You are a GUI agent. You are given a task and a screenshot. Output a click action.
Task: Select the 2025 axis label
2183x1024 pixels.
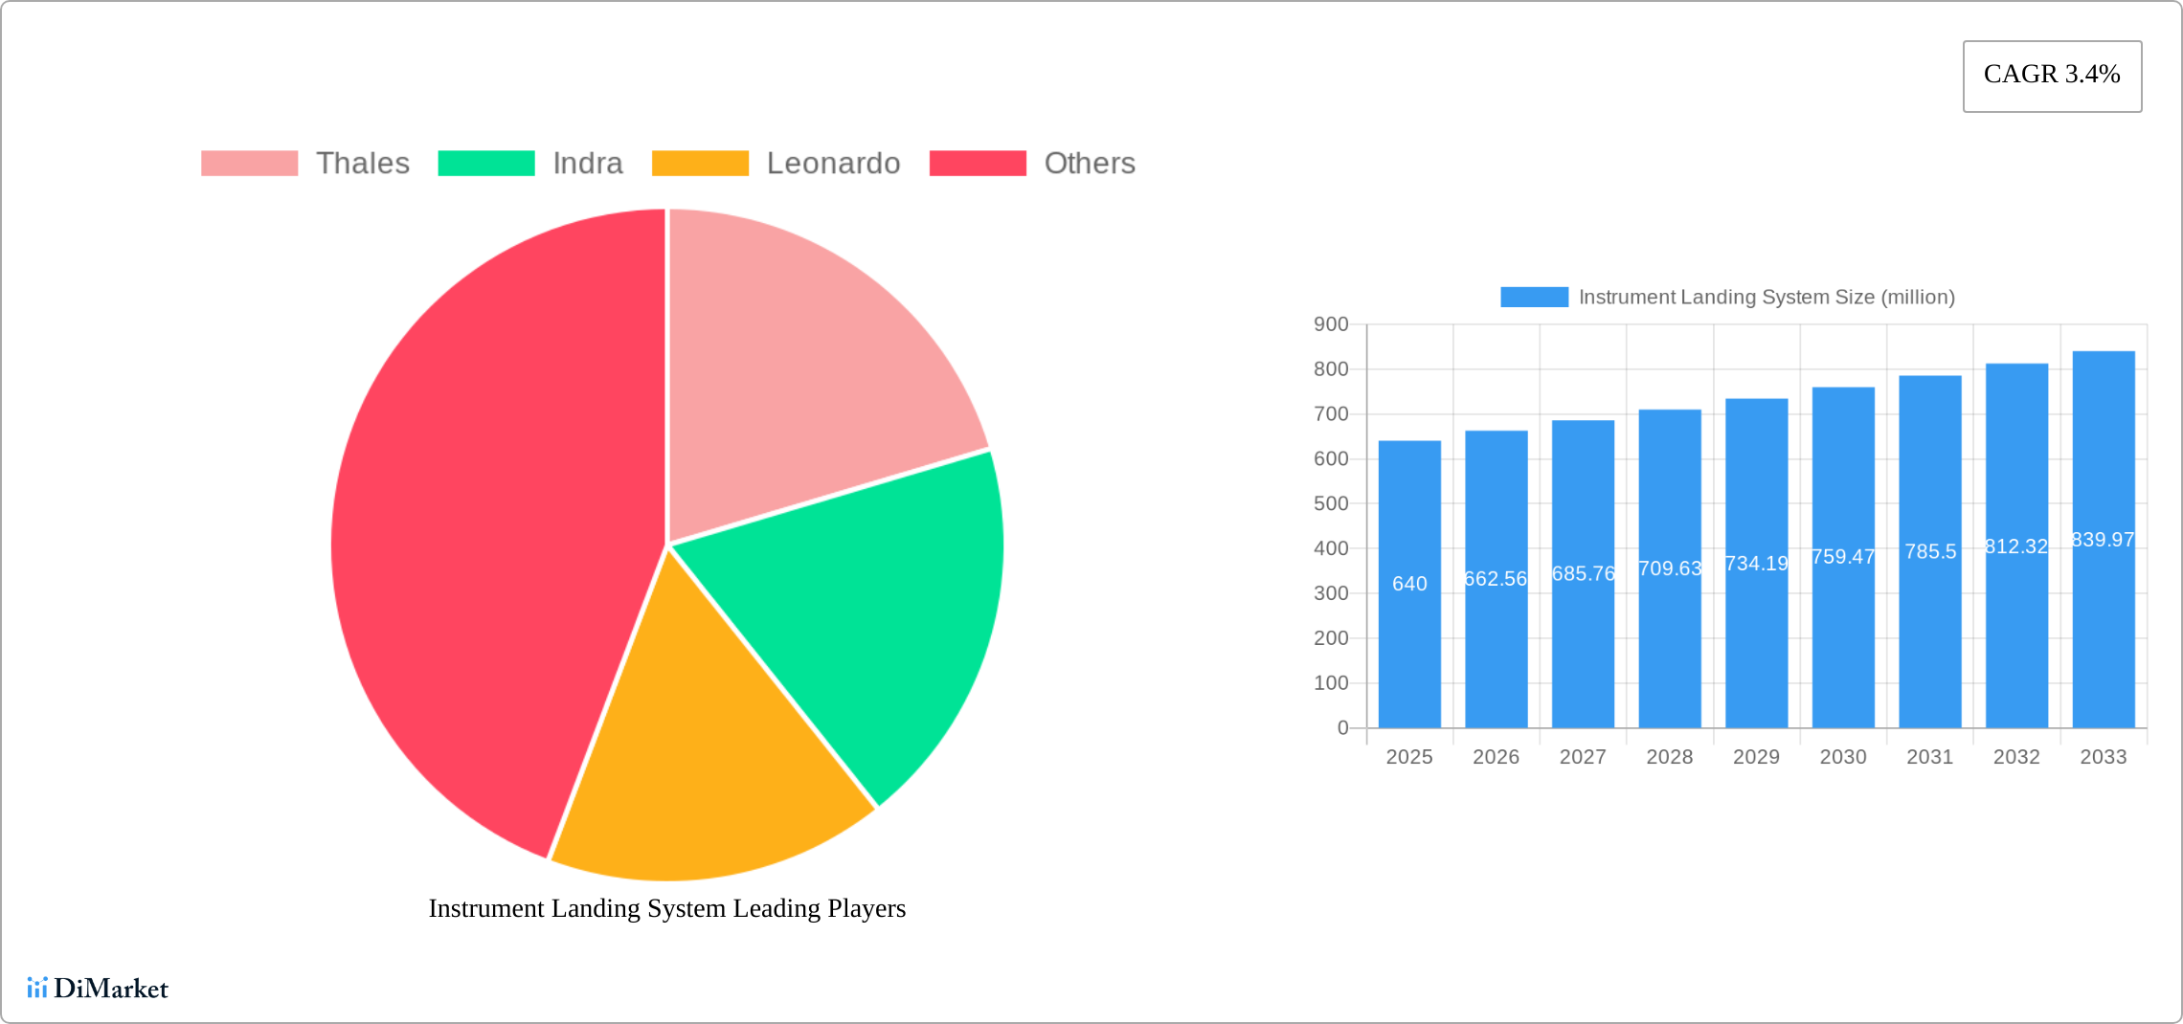1408,756
